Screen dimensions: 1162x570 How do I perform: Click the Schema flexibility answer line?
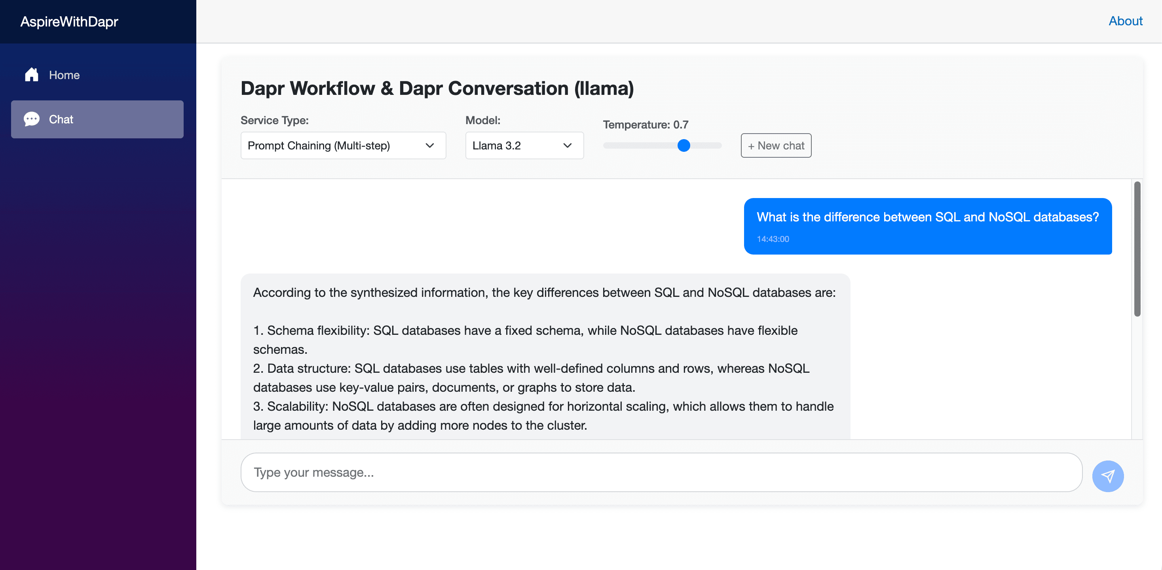[x=525, y=340]
